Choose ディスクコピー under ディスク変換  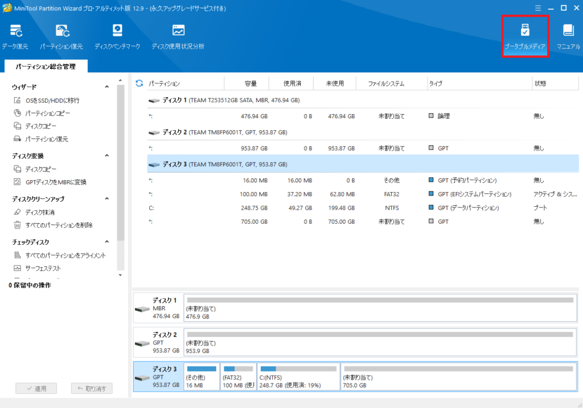[40, 169]
